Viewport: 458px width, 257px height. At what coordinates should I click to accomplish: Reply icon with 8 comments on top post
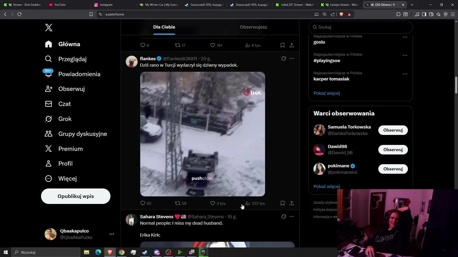tap(145, 45)
